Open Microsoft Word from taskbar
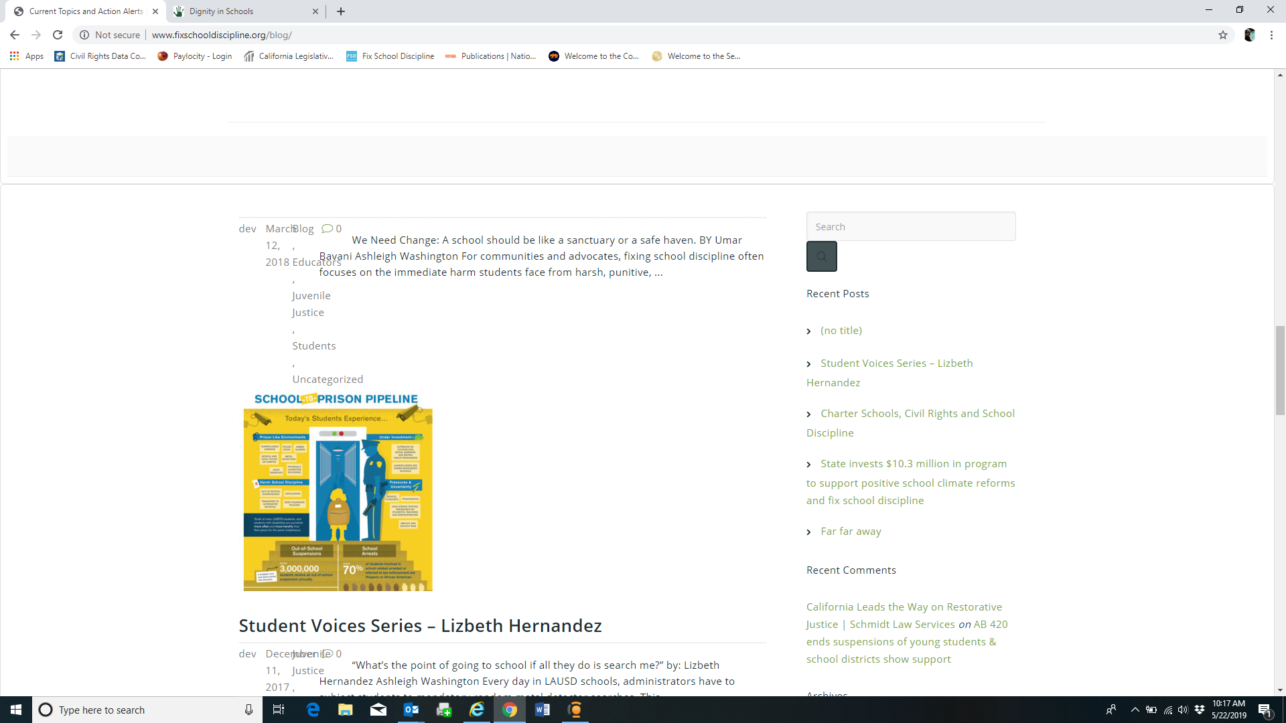Screen dimensions: 1286x723 (543, 710)
